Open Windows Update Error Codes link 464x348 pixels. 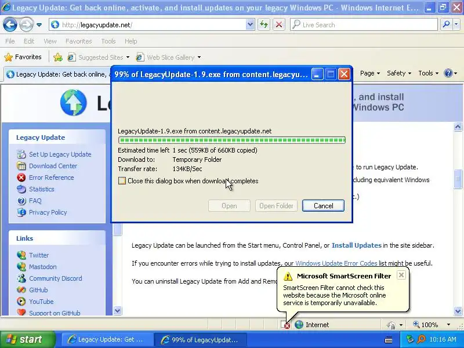point(336,263)
